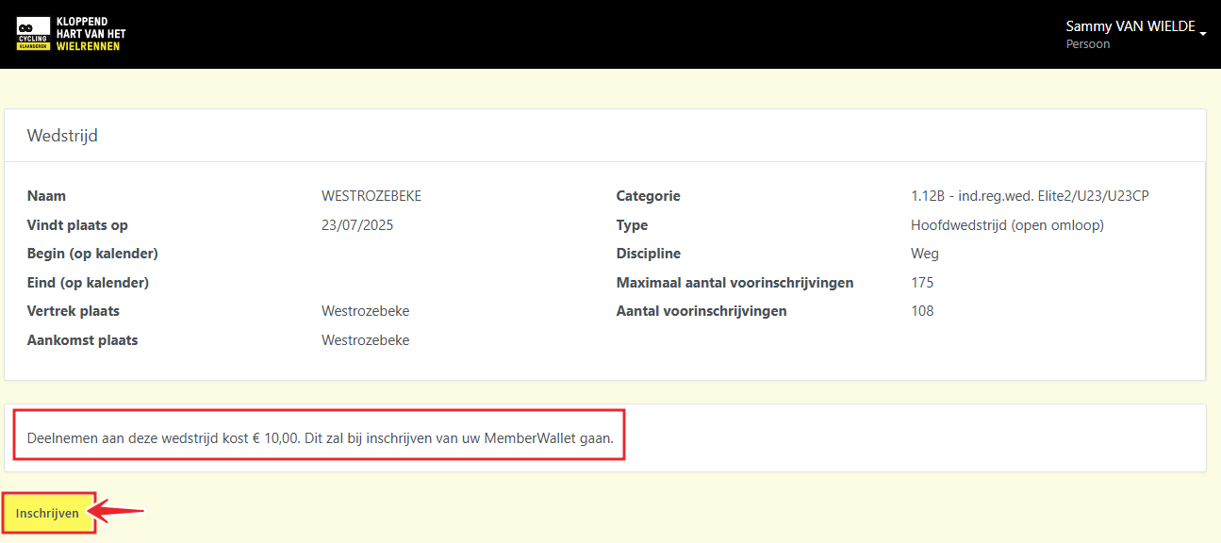Select the Wedstrijd panel heading
Screen dimensions: 1221x543
click(62, 136)
